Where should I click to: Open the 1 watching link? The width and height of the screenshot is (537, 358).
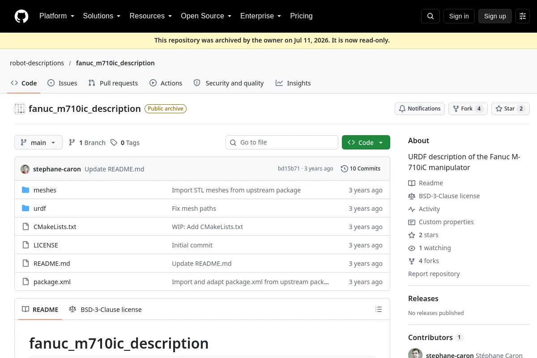(430, 248)
